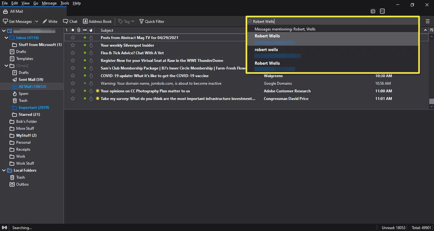434x231 pixels.
Task: Click the Get Messages icon
Action: pos(5,21)
